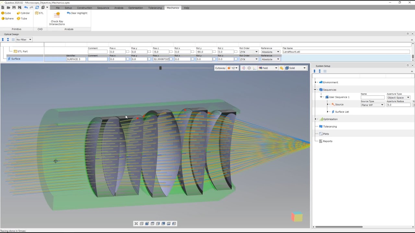This screenshot has width=415, height=233.
Task: Add a Cube primitive
Action: coord(6,13)
